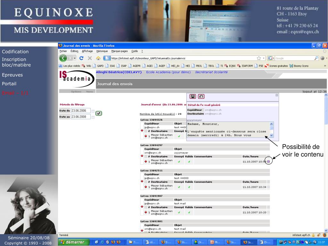Open the URL bar history dropdown arrow
Viewport: 328px width, 246px height.
pyautogui.click(x=264, y=58)
